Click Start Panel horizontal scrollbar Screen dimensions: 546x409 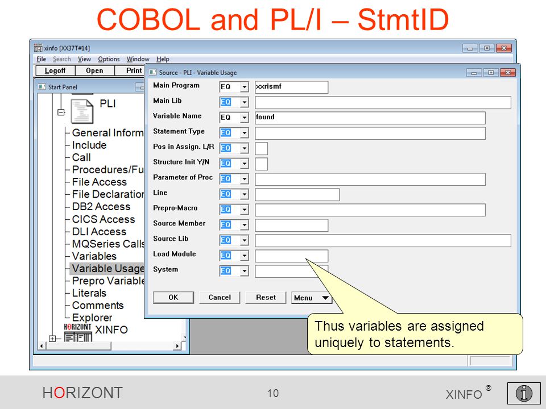[x=110, y=346]
